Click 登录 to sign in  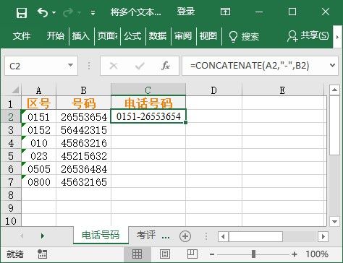[x=185, y=12]
